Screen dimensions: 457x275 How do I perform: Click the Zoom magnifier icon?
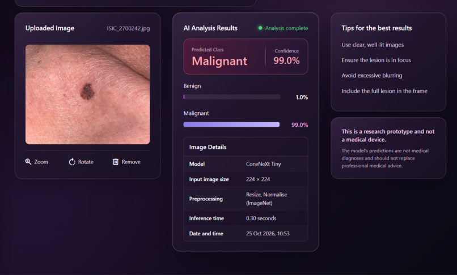pos(28,161)
